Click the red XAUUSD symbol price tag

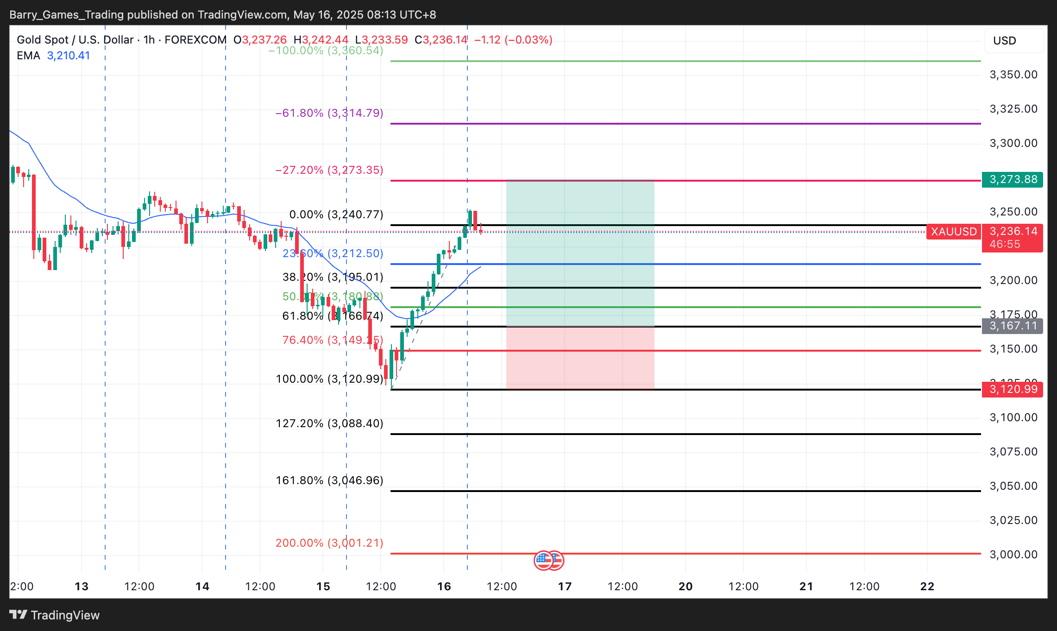pos(953,232)
